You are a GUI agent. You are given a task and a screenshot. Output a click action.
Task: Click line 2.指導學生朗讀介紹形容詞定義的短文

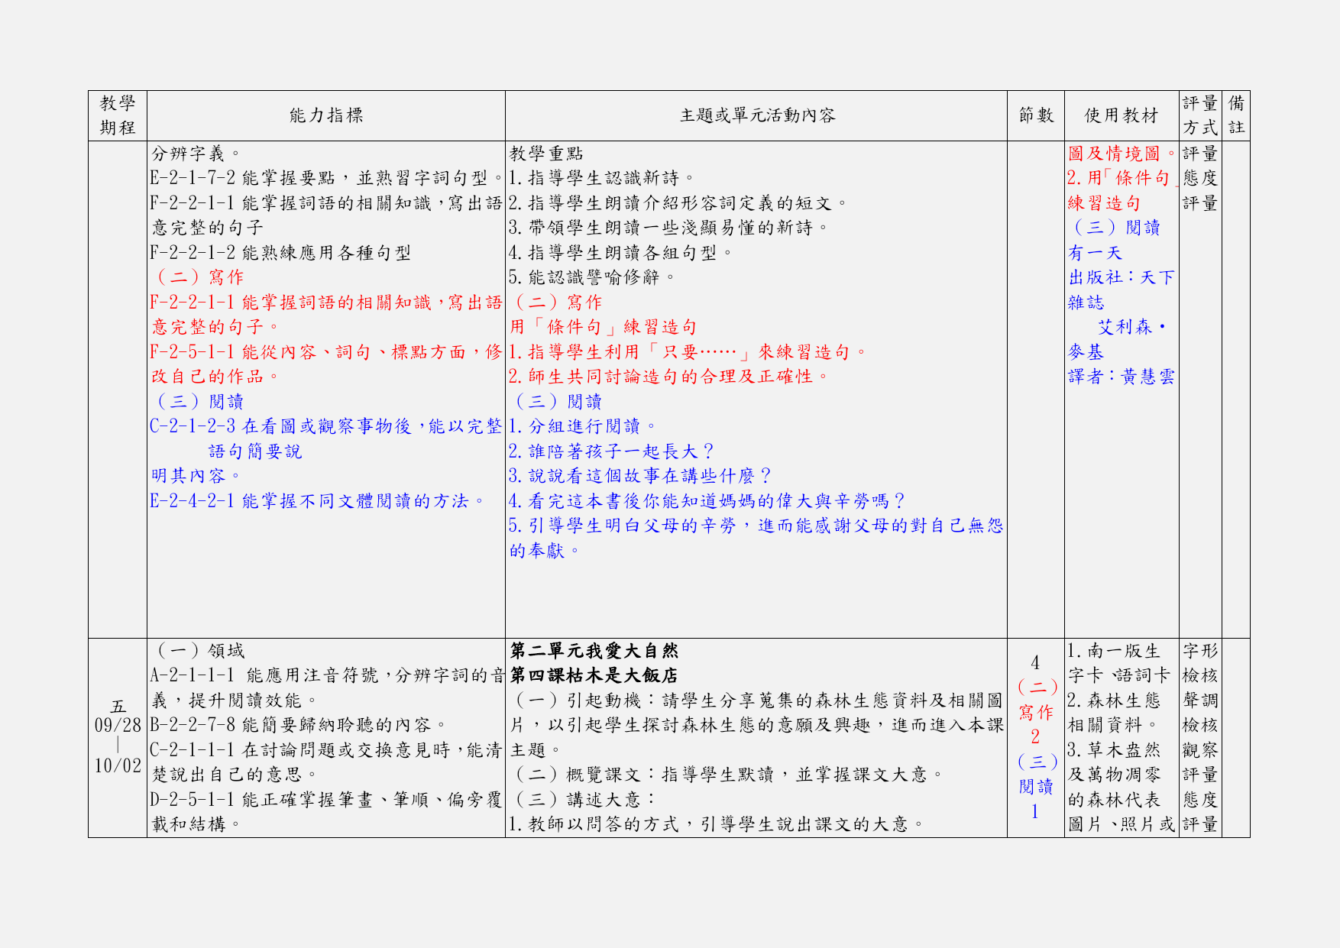[x=678, y=203]
